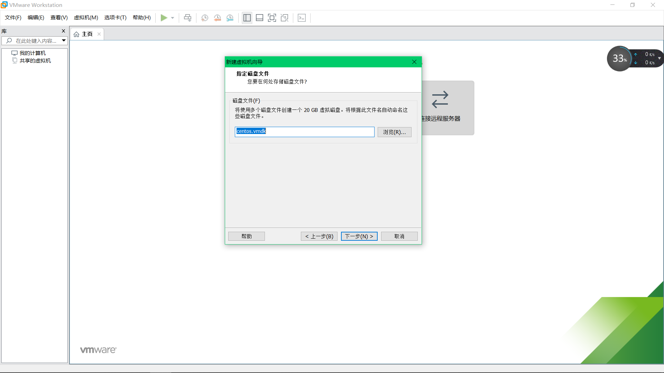Click the green Power On play icon
664x373 pixels.
(x=164, y=18)
